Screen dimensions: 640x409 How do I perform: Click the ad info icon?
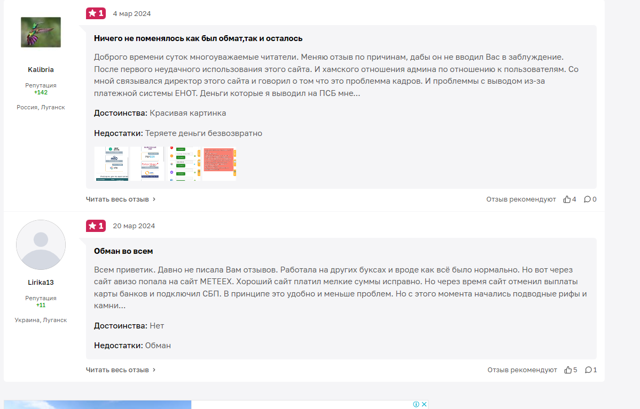(x=416, y=404)
